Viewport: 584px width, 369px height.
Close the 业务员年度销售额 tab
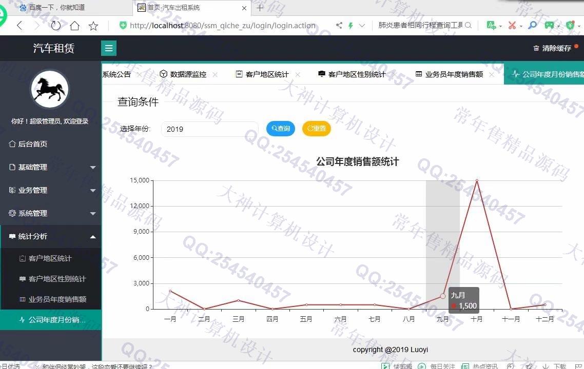pos(492,75)
